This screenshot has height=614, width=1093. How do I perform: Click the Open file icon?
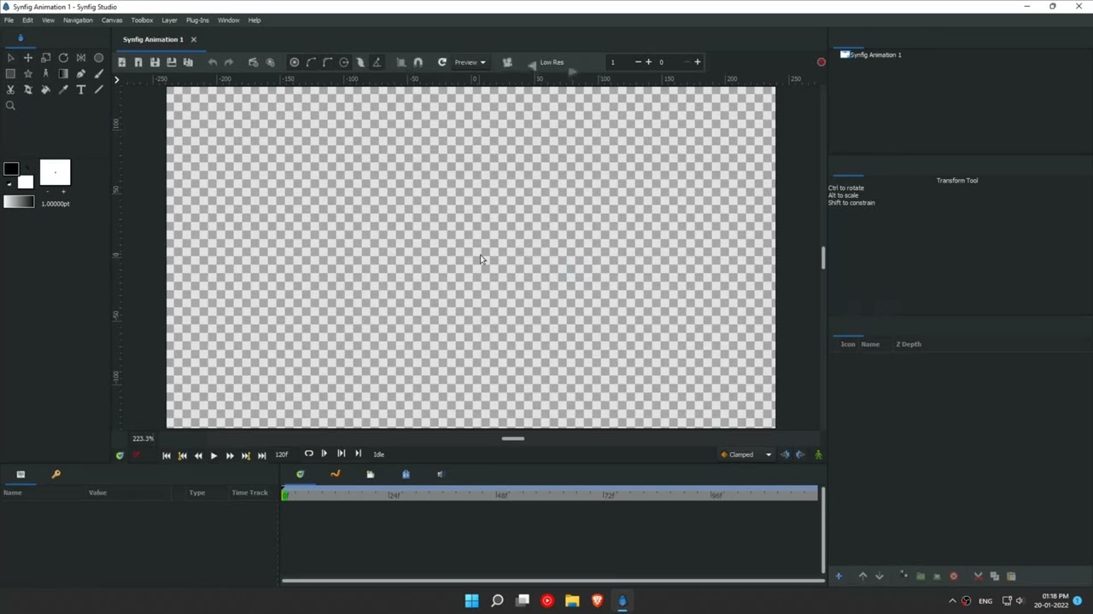(x=138, y=62)
